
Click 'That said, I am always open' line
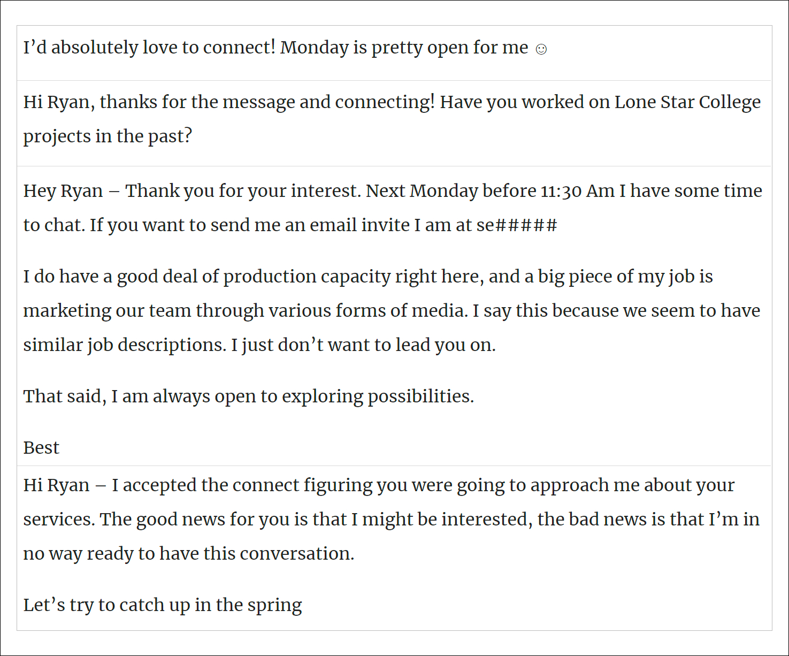click(x=249, y=396)
